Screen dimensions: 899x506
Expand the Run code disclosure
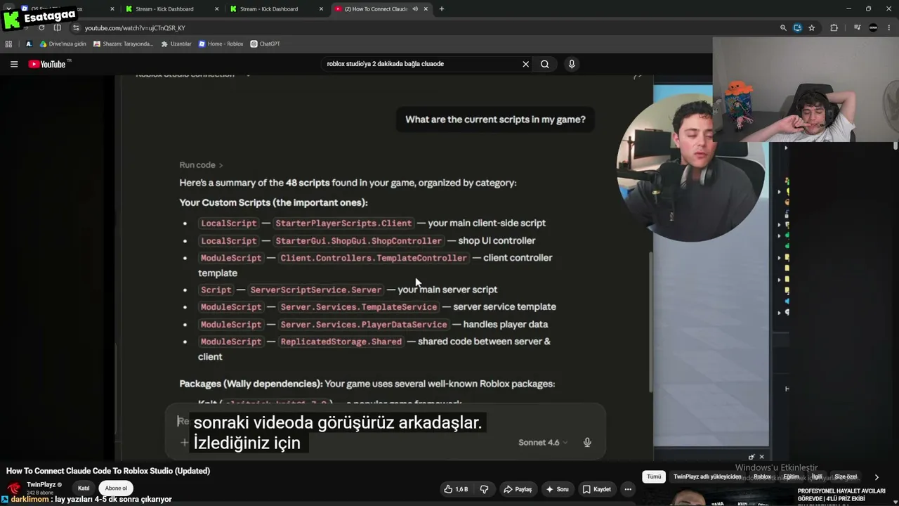pyautogui.click(x=201, y=165)
